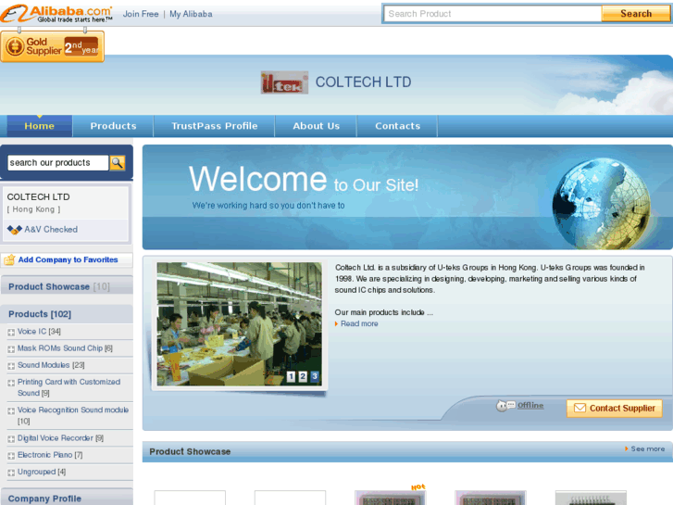Image resolution: width=673 pixels, height=505 pixels.
Task: Expand Voice Recognition Sound module category
Action: [11, 410]
